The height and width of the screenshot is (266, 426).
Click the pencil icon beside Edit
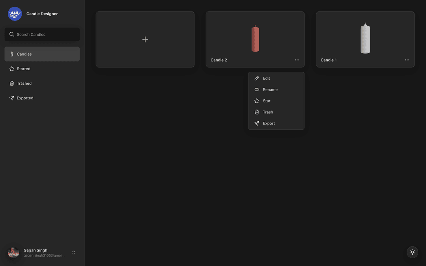(x=257, y=78)
